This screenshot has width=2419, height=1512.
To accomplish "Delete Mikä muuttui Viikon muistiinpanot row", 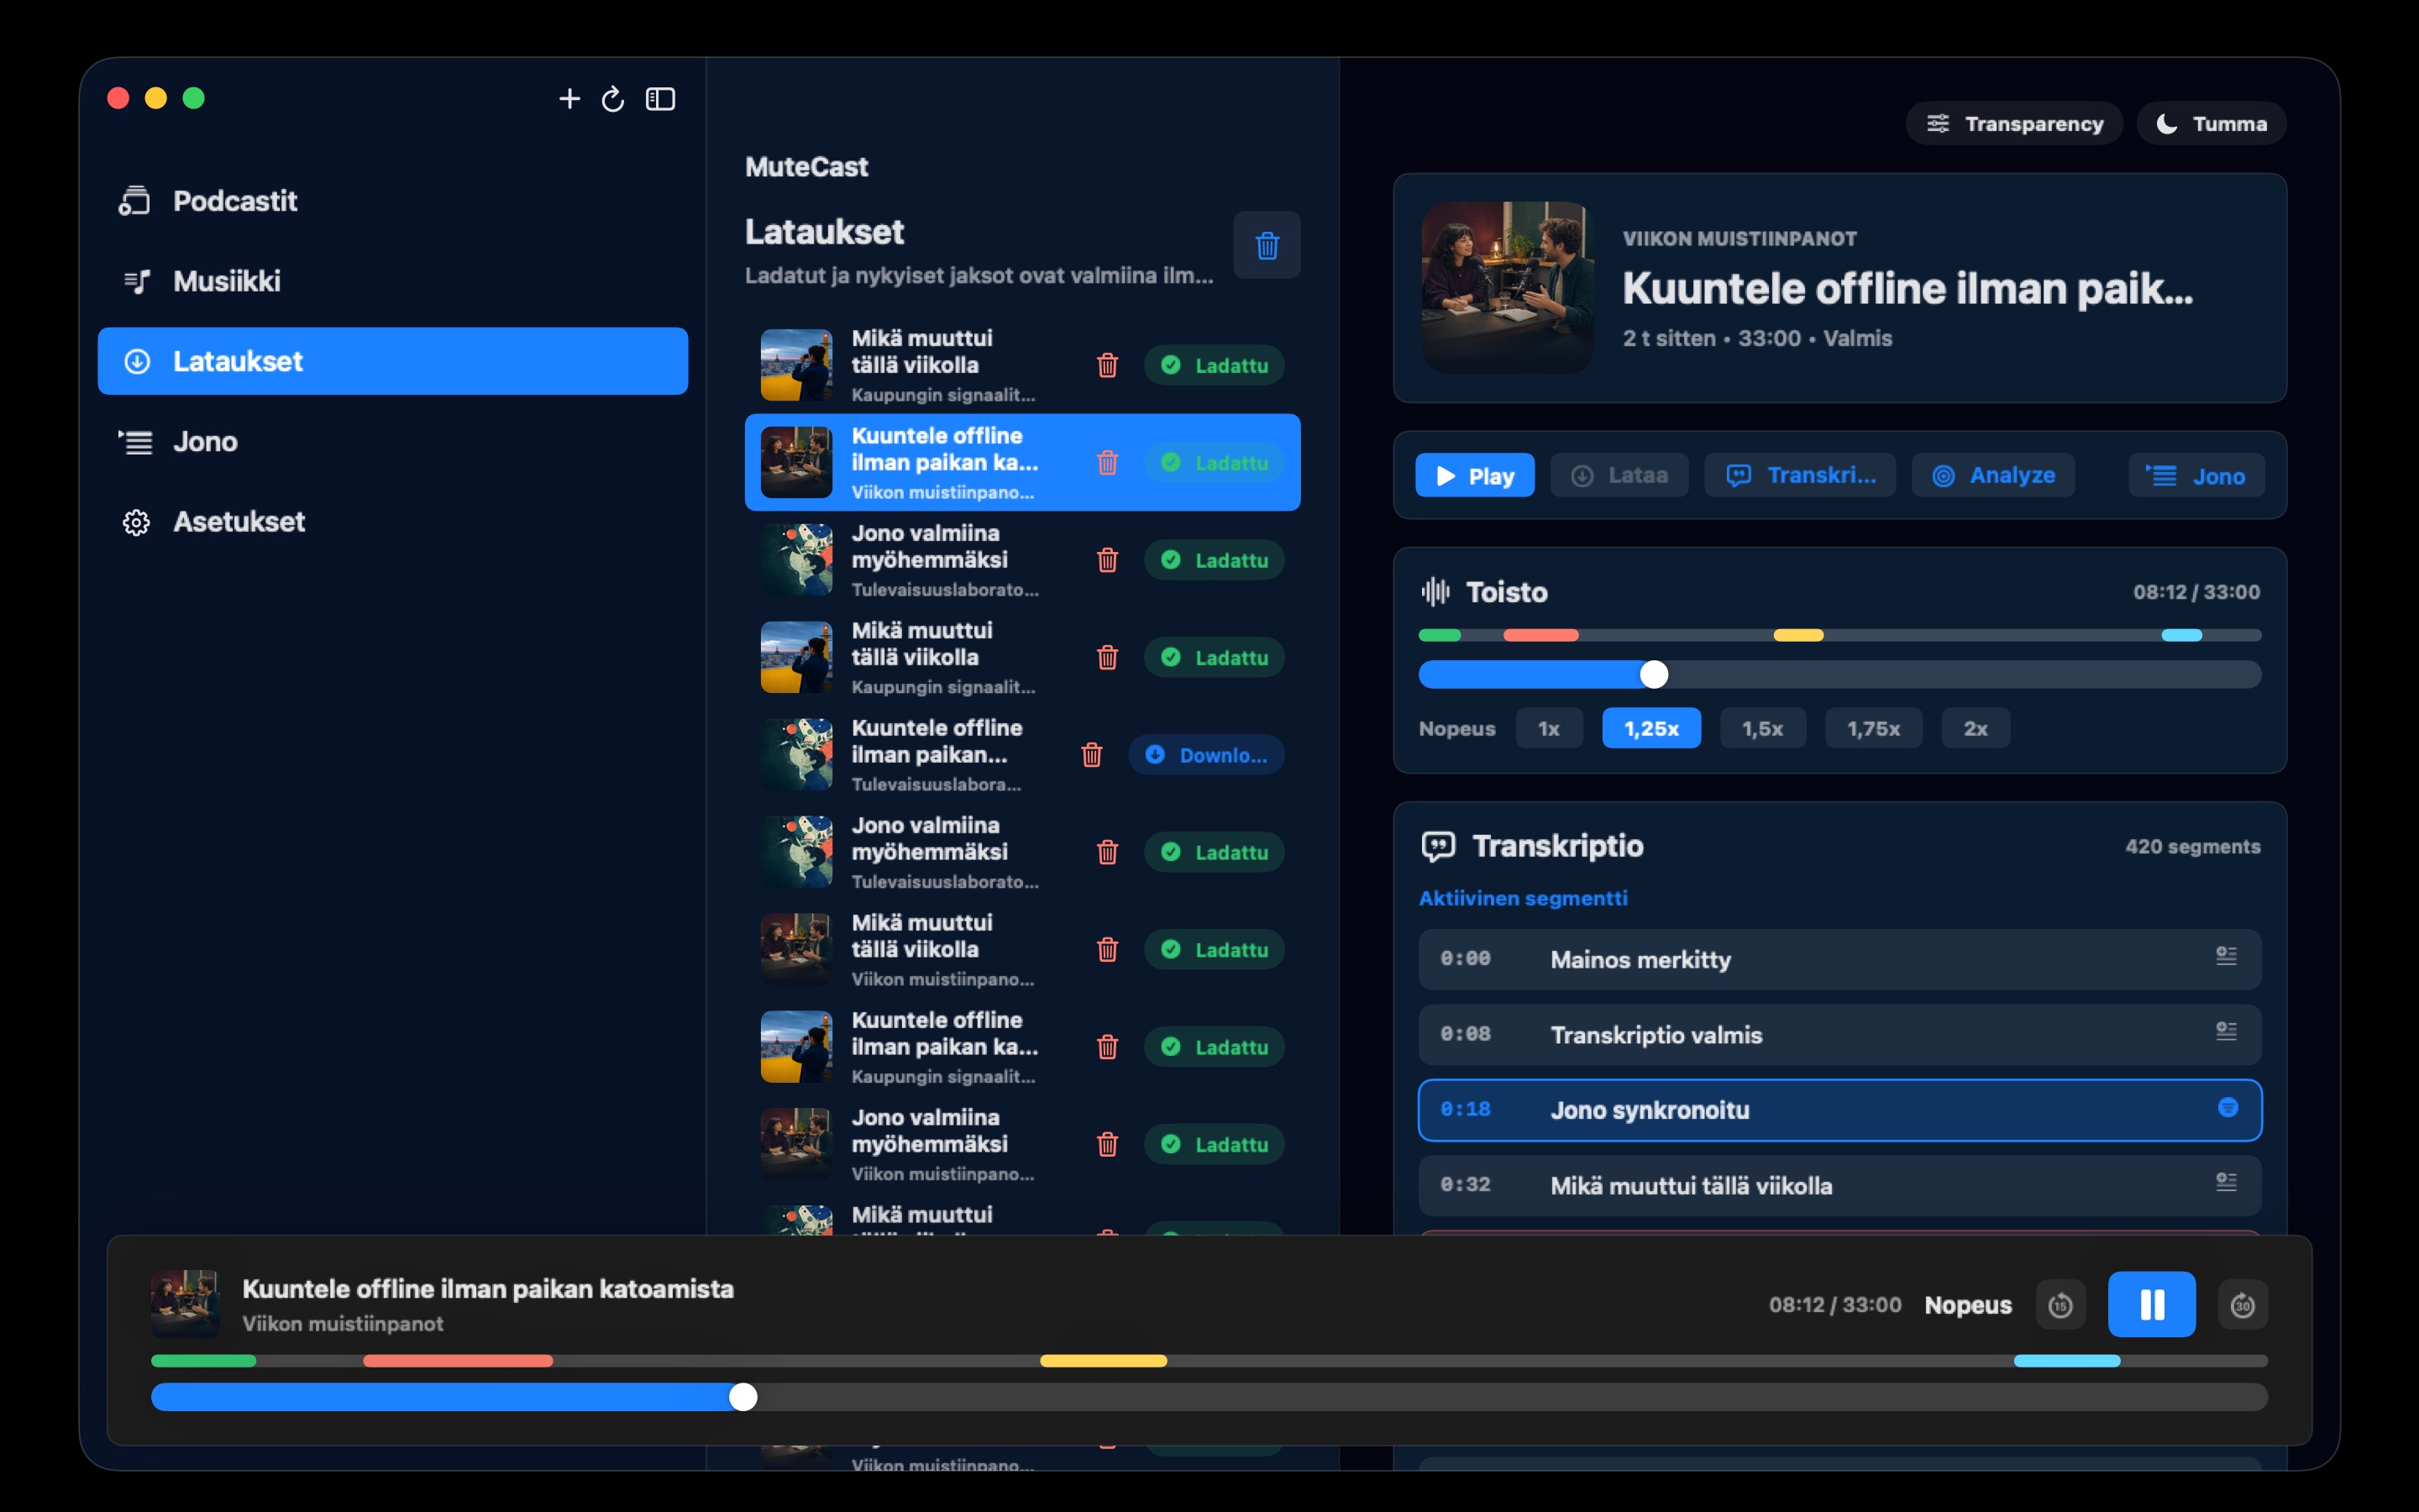I will [x=1108, y=949].
